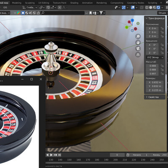The height and width of the screenshot is (168, 168).
Task: Click the Опции button
Action: (163, 13)
